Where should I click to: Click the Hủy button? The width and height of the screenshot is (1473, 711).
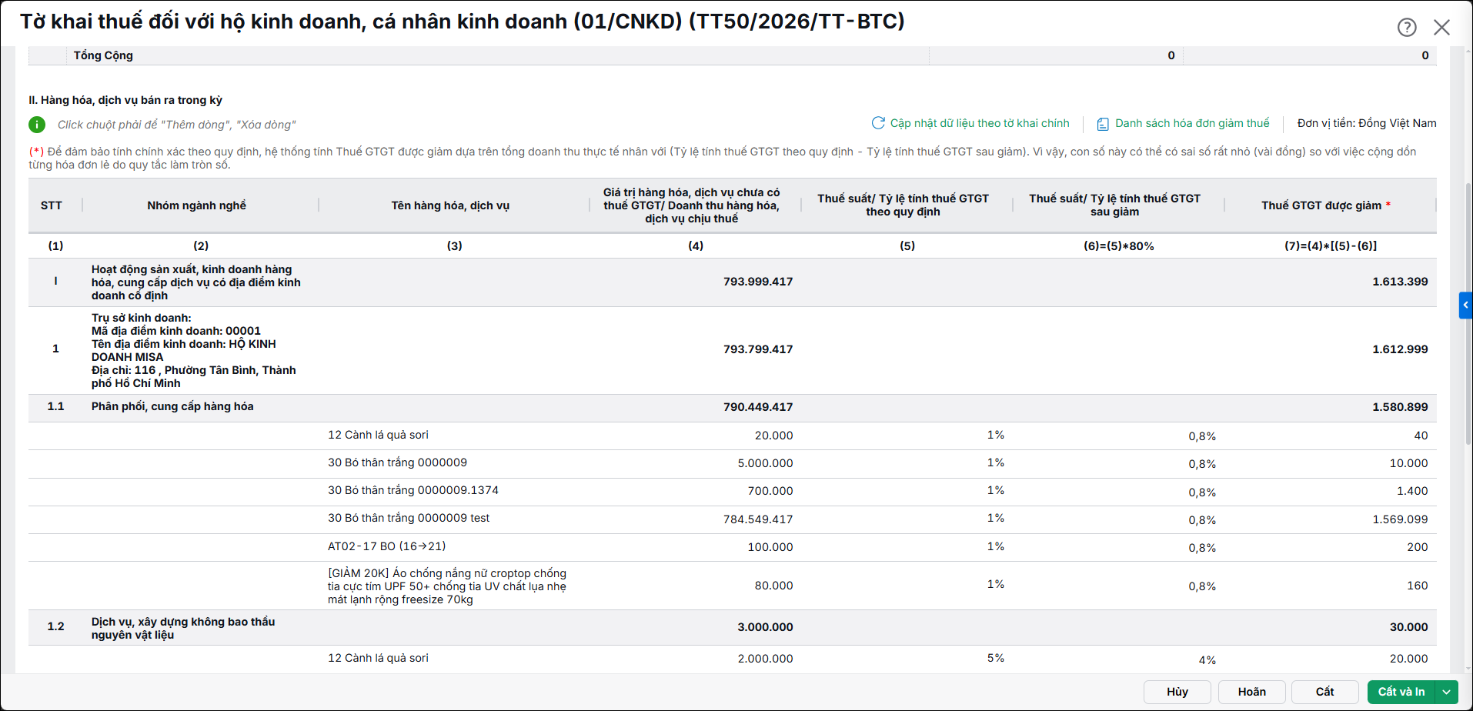(x=1177, y=692)
